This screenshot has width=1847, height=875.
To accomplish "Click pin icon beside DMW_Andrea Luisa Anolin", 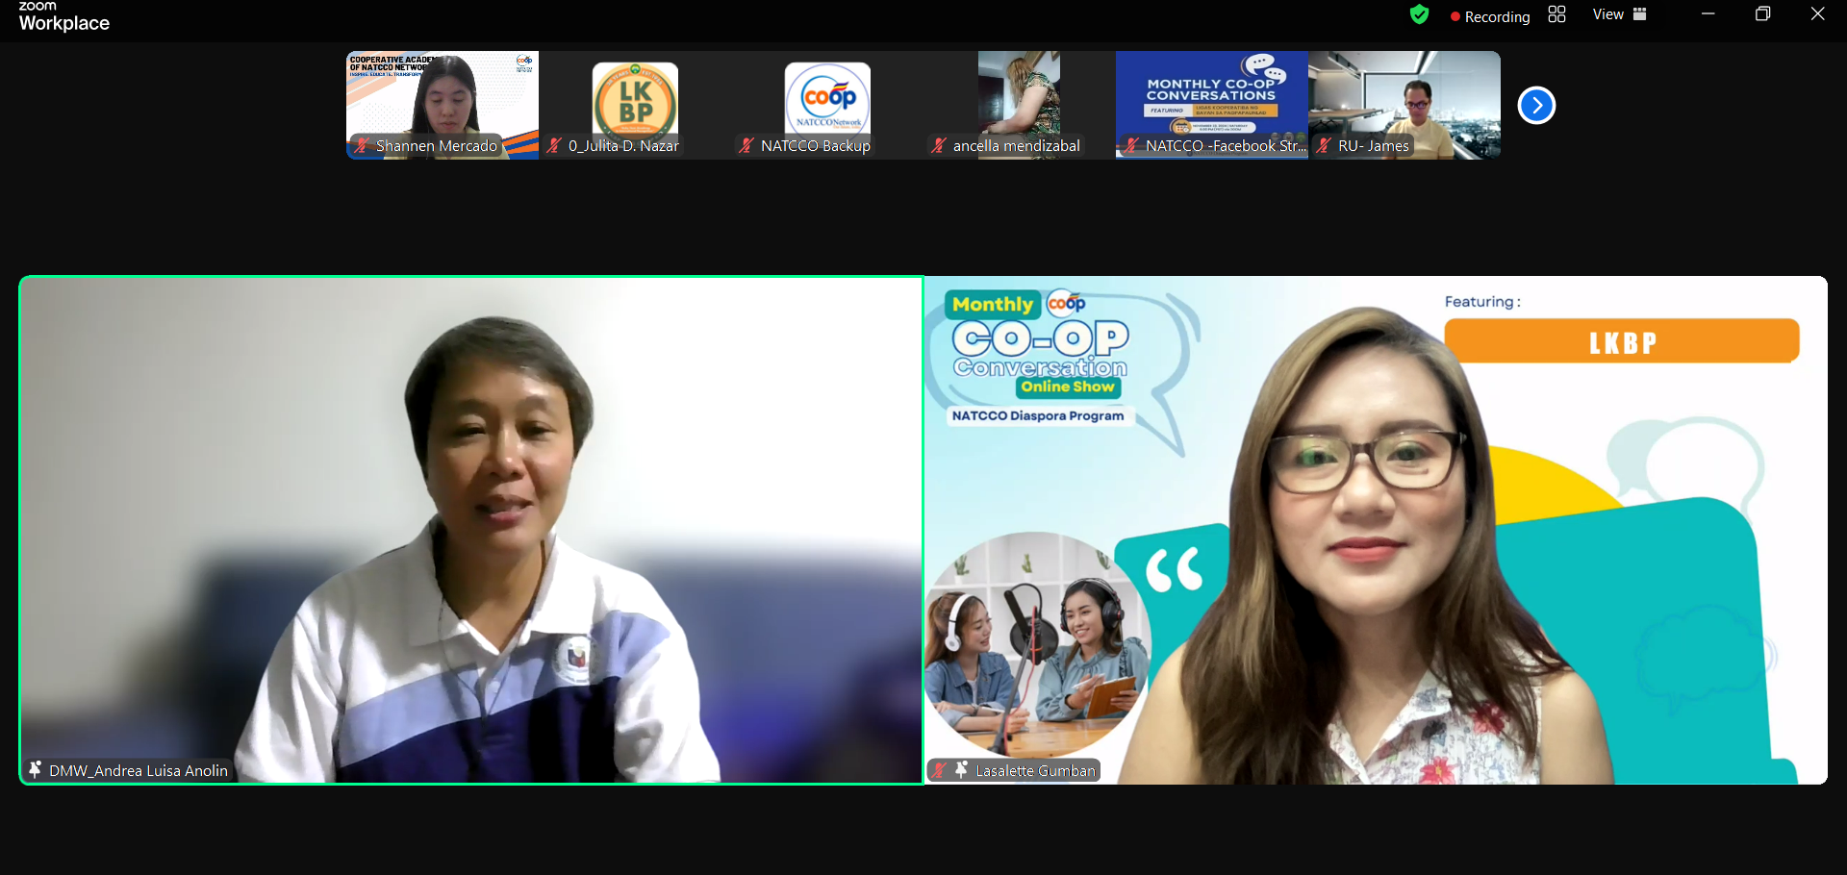I will (35, 769).
